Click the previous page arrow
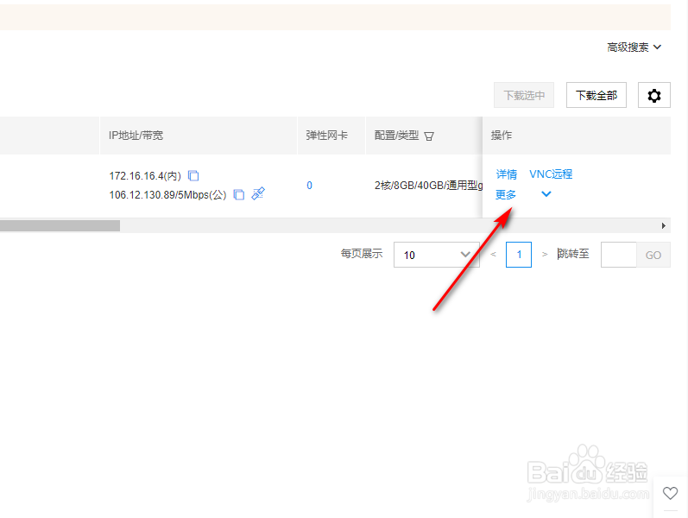Viewport: 688px width, 518px height. (493, 254)
